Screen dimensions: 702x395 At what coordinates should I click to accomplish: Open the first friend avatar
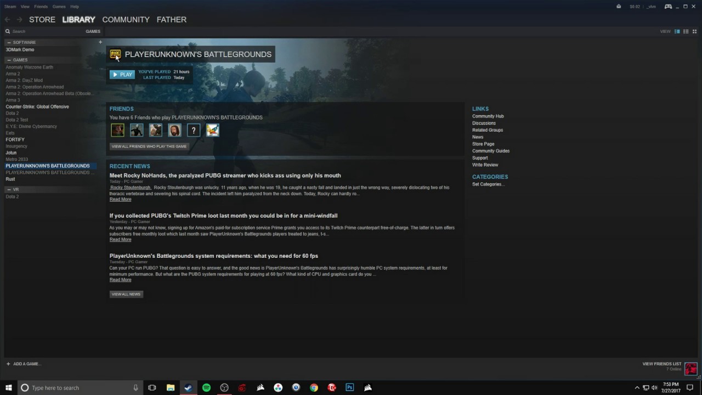pyautogui.click(x=117, y=130)
